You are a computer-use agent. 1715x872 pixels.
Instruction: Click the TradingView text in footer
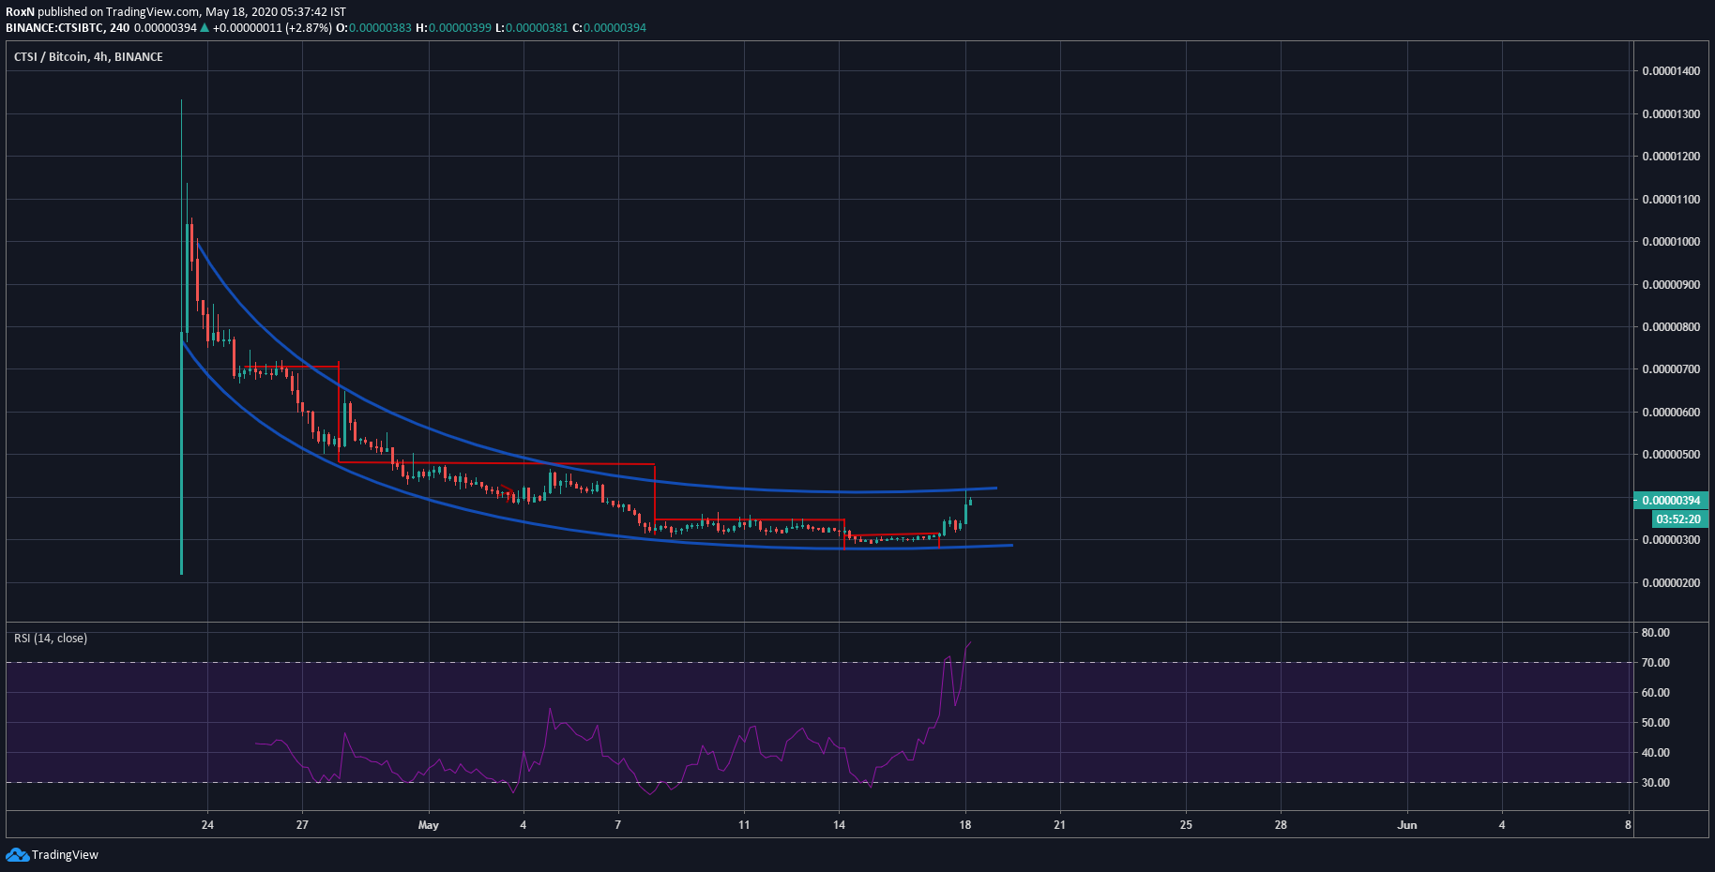coord(65,855)
